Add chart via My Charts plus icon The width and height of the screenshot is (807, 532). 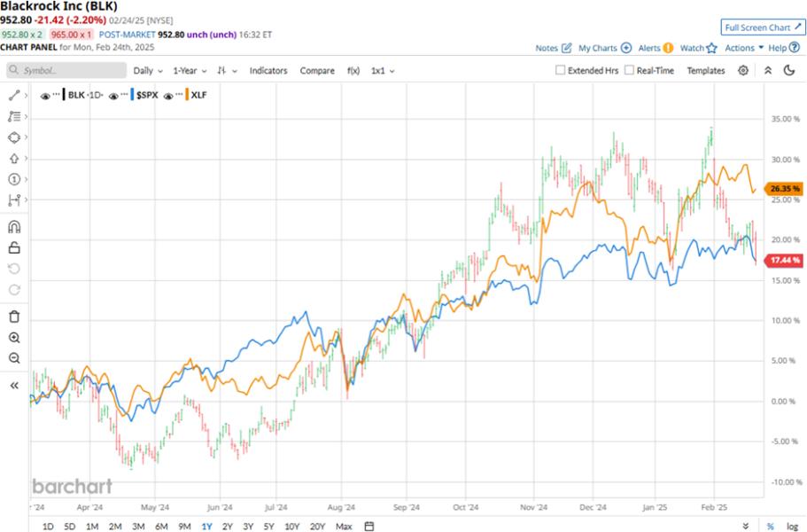(625, 48)
